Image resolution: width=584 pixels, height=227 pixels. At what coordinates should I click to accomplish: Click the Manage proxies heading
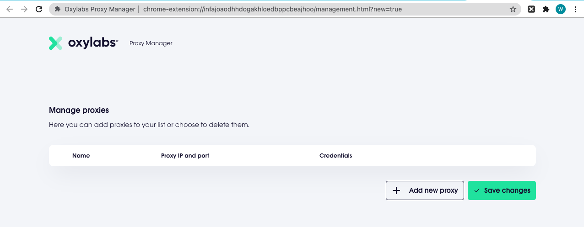(x=79, y=110)
